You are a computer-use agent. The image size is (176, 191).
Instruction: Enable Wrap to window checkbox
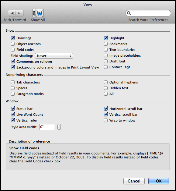coord(106,120)
